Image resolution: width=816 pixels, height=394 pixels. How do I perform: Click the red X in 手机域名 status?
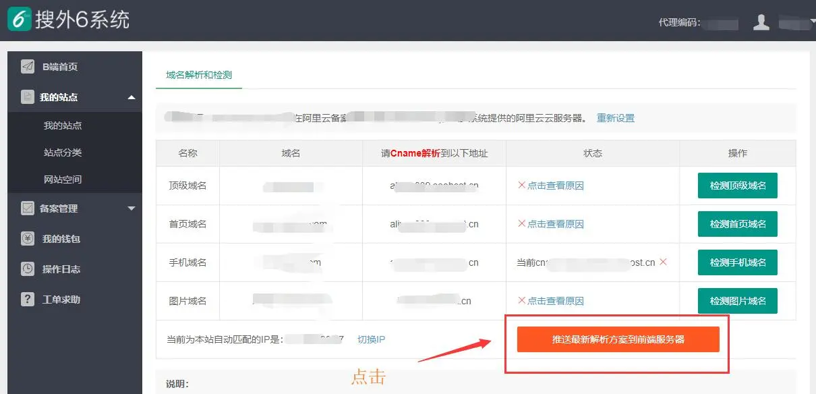pyautogui.click(x=663, y=262)
